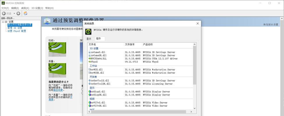The image size is (284, 116).
Task: Go back with the 后退 arrow button
Action: tap(4, 13)
